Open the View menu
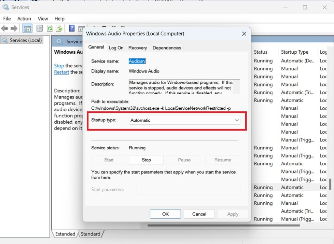Image resolution: width=334 pixels, height=244 pixels. coord(43,19)
